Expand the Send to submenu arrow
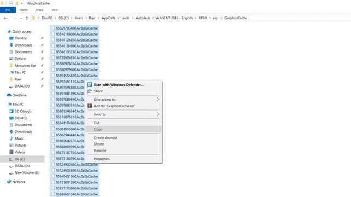The image size is (351, 197). pos(158,114)
